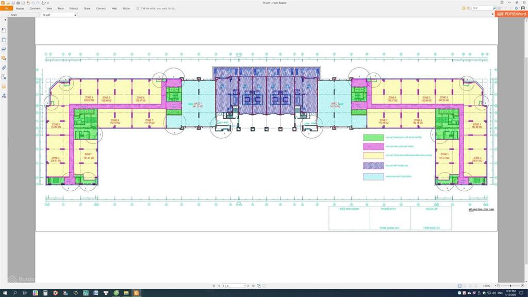This screenshot has width=528, height=297.
Task: Go to the first page
Action: pos(214,286)
